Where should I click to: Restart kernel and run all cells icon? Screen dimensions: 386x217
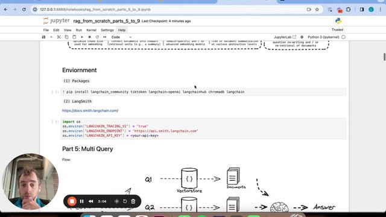pos(105,37)
